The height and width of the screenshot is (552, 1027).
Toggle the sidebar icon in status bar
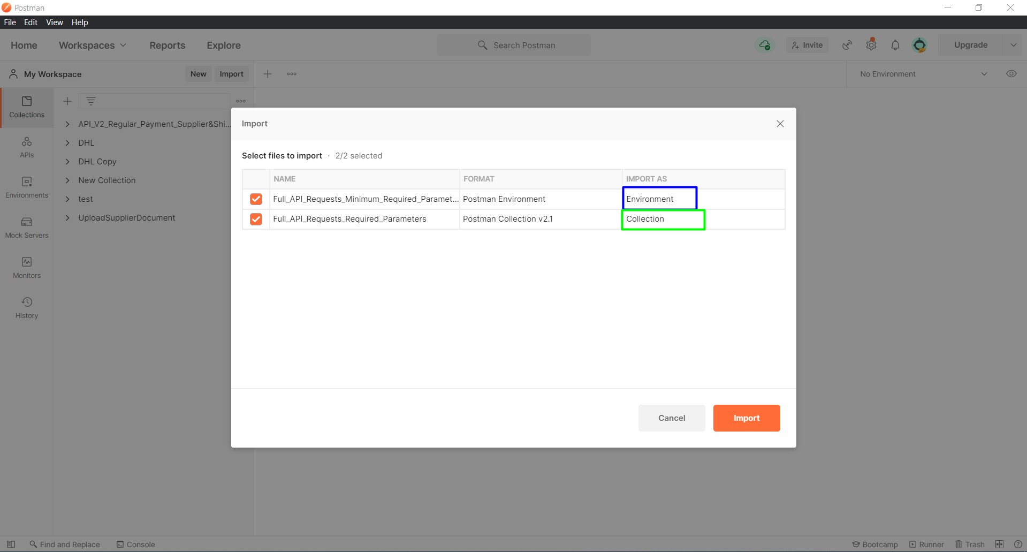pyautogui.click(x=11, y=545)
